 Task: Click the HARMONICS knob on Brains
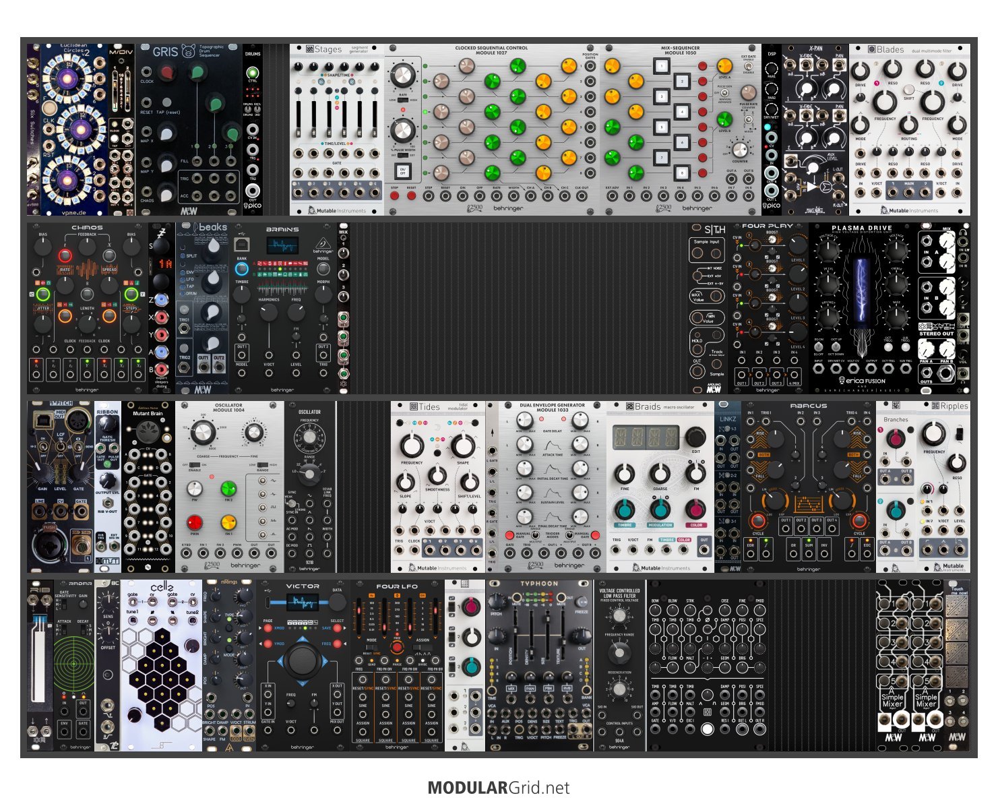[268, 312]
